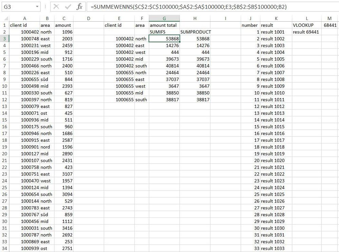Viewport: 339px width, 252px height.
Task: Select column M header
Action: click(329, 18)
